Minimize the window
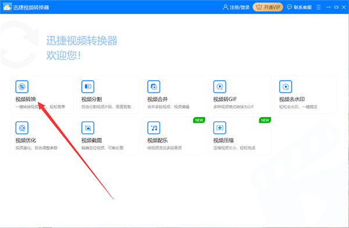The image size is (349, 228). (x=329, y=7)
